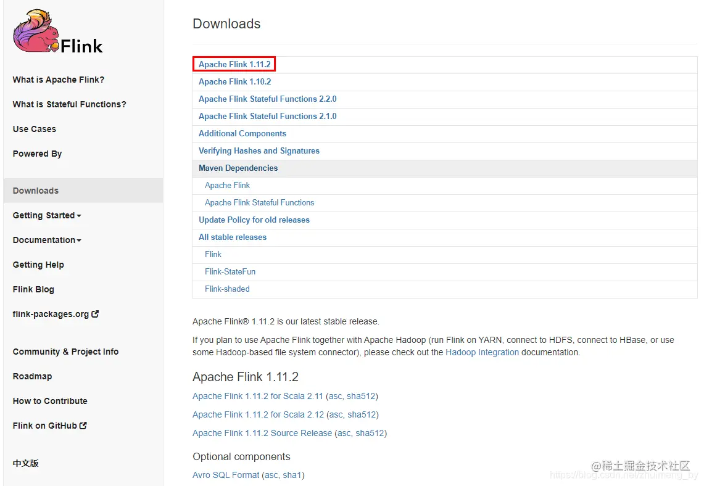
Task: Go to Additional Components section
Action: click(242, 133)
